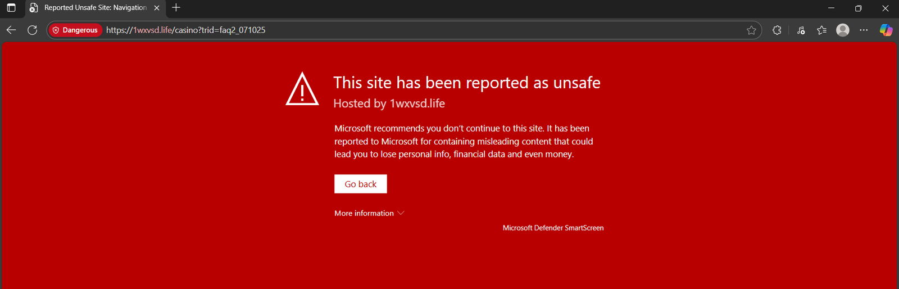Open a new tab with plus button
The height and width of the screenshot is (289, 899).
click(x=176, y=8)
